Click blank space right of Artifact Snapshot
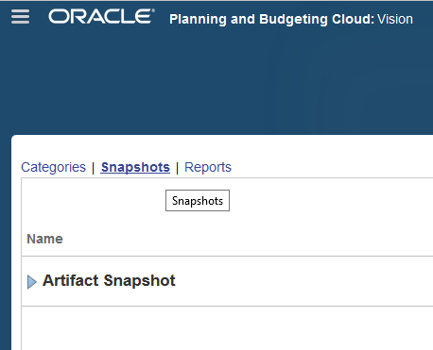Screen dimensions: 433x350 (x=304, y=281)
